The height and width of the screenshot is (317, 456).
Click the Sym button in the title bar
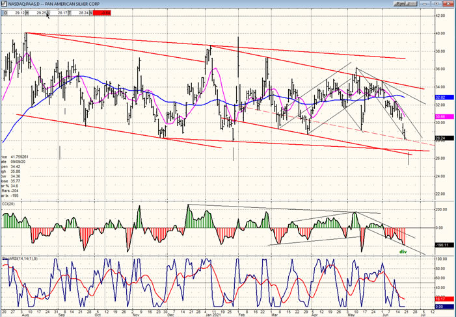[400, 4]
